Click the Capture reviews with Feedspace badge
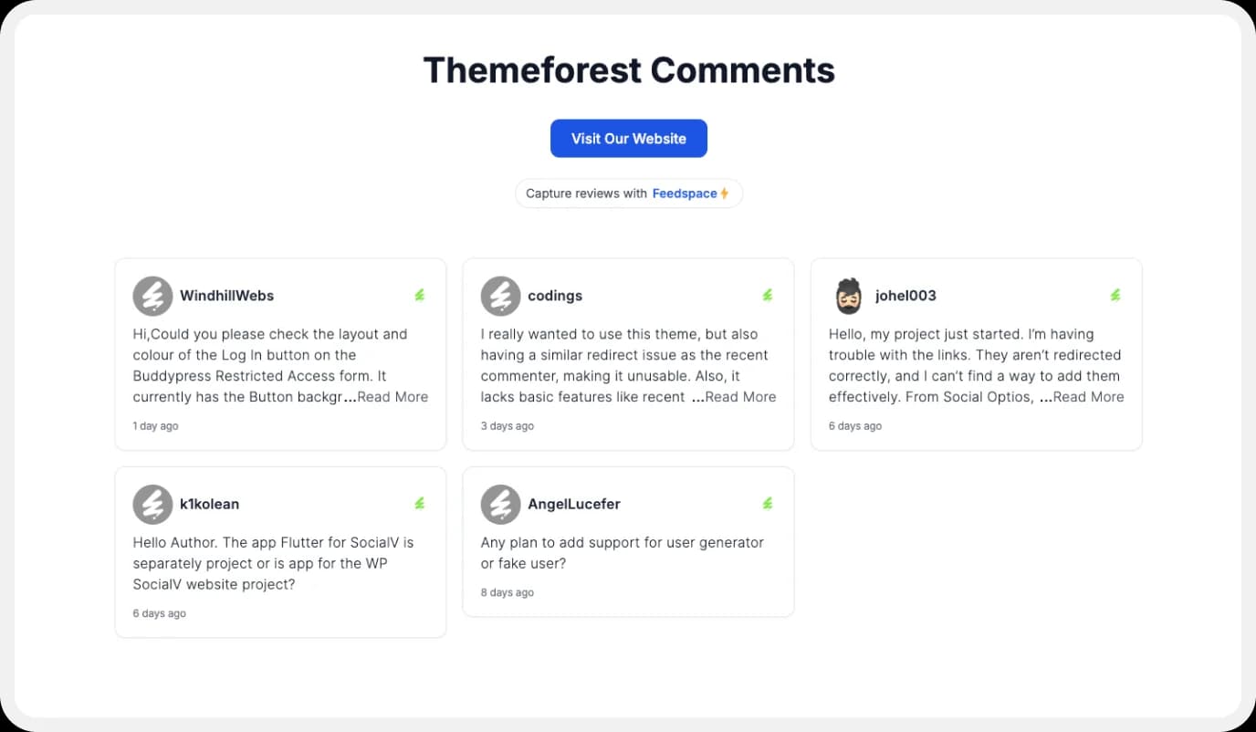This screenshot has height=732, width=1256. 628,193
